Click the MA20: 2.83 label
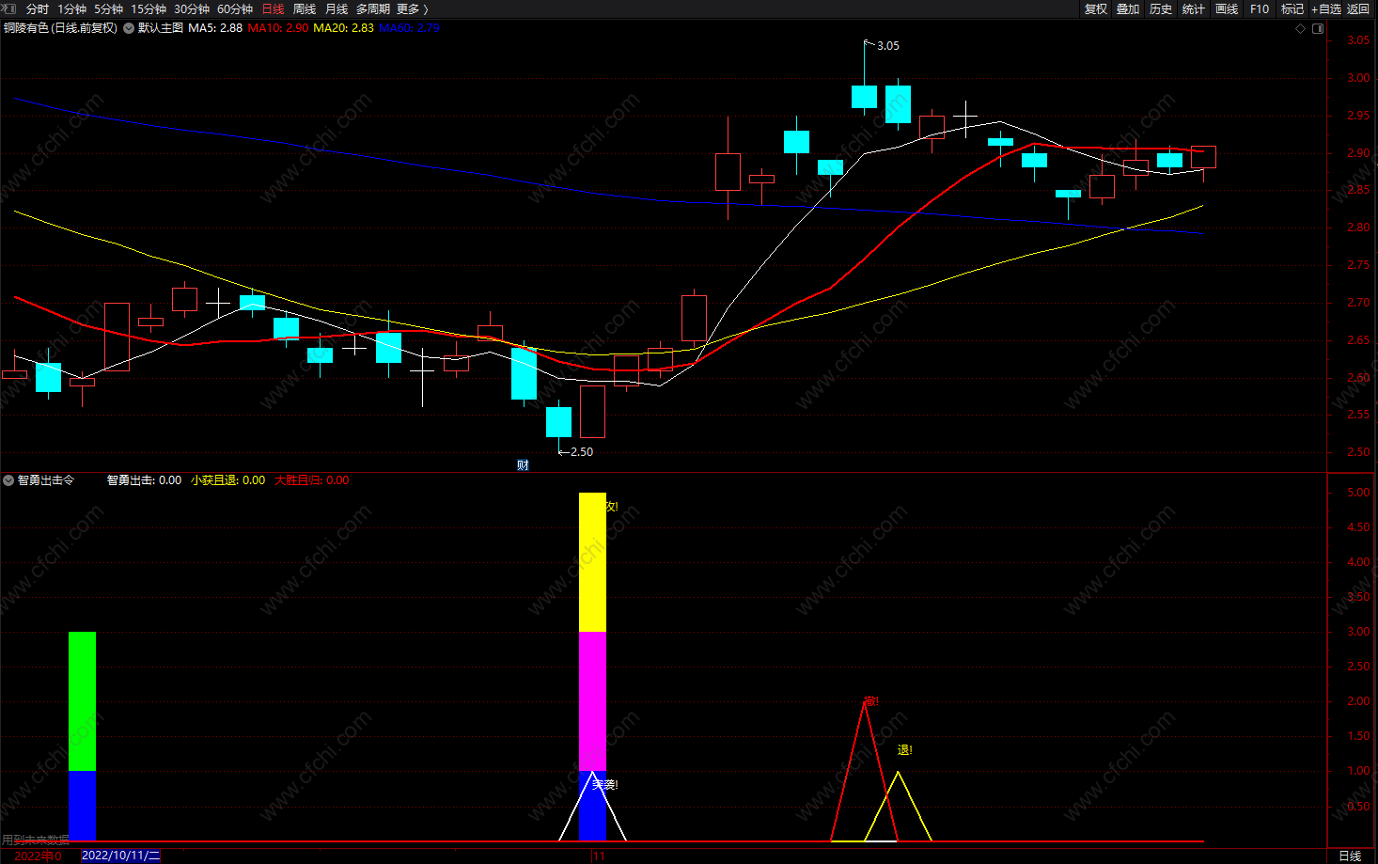1378x864 pixels. click(x=343, y=28)
